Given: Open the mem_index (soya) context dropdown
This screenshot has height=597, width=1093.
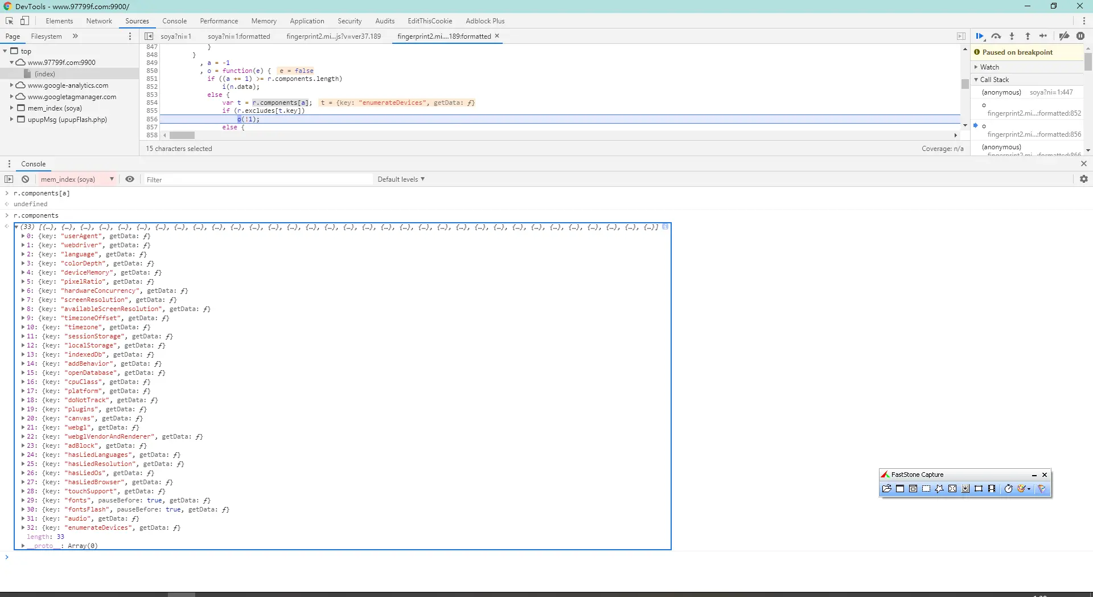Looking at the screenshot, I should [77, 179].
